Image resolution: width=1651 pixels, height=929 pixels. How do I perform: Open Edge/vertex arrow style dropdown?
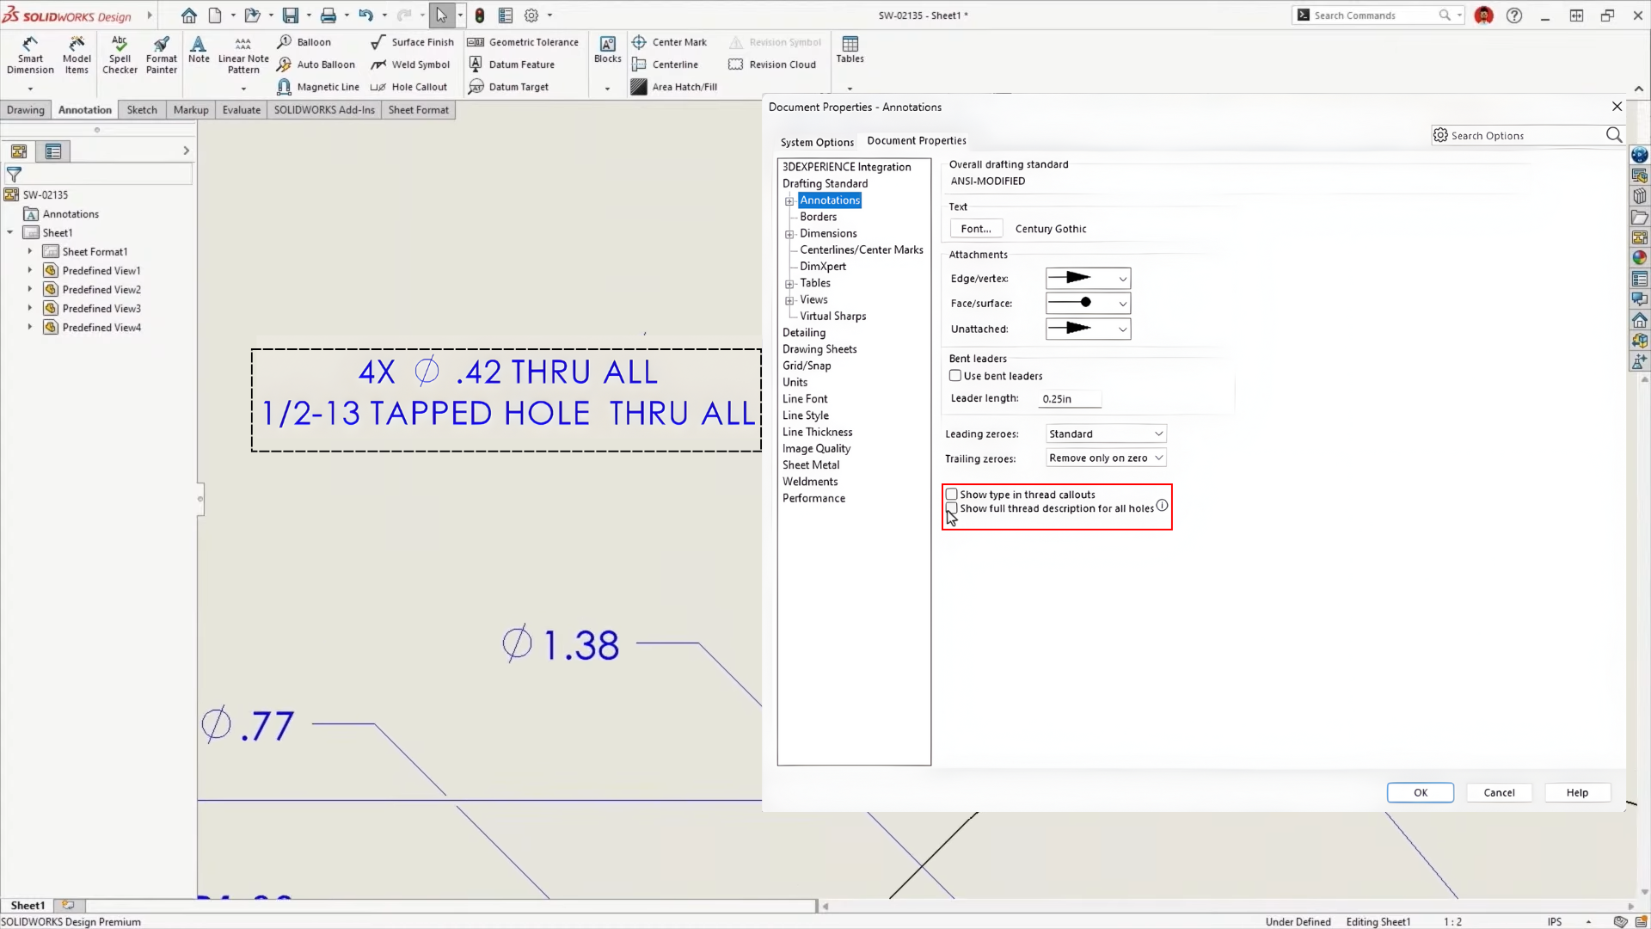[1088, 279]
